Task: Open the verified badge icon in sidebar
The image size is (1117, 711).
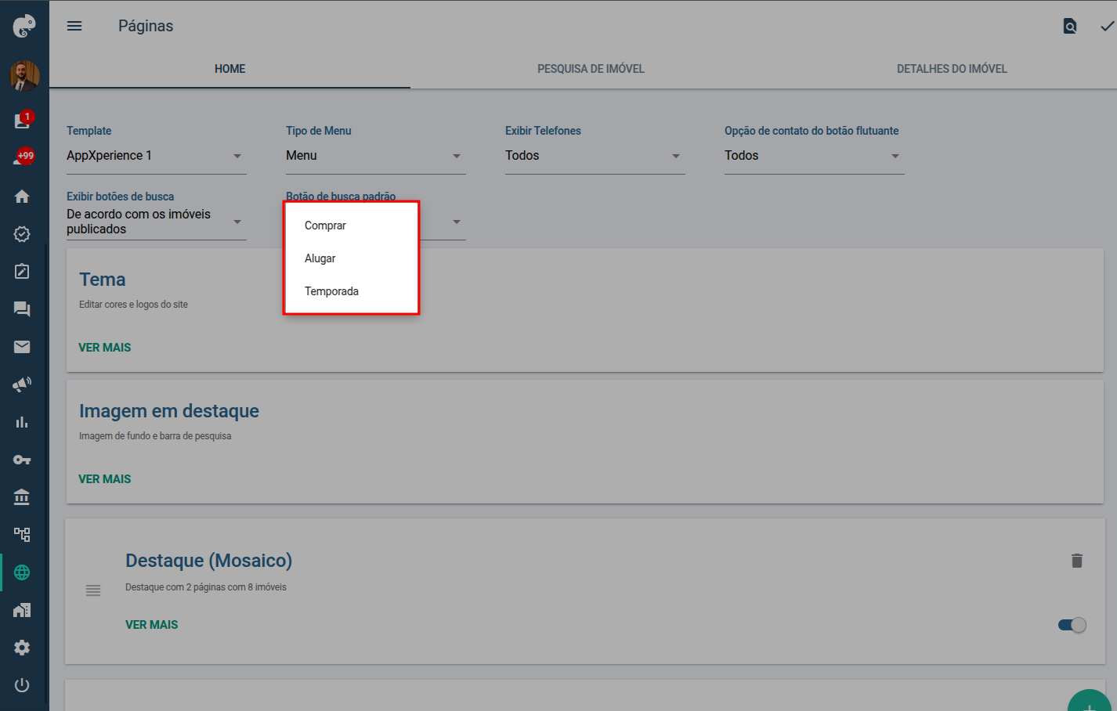Action: (x=22, y=234)
